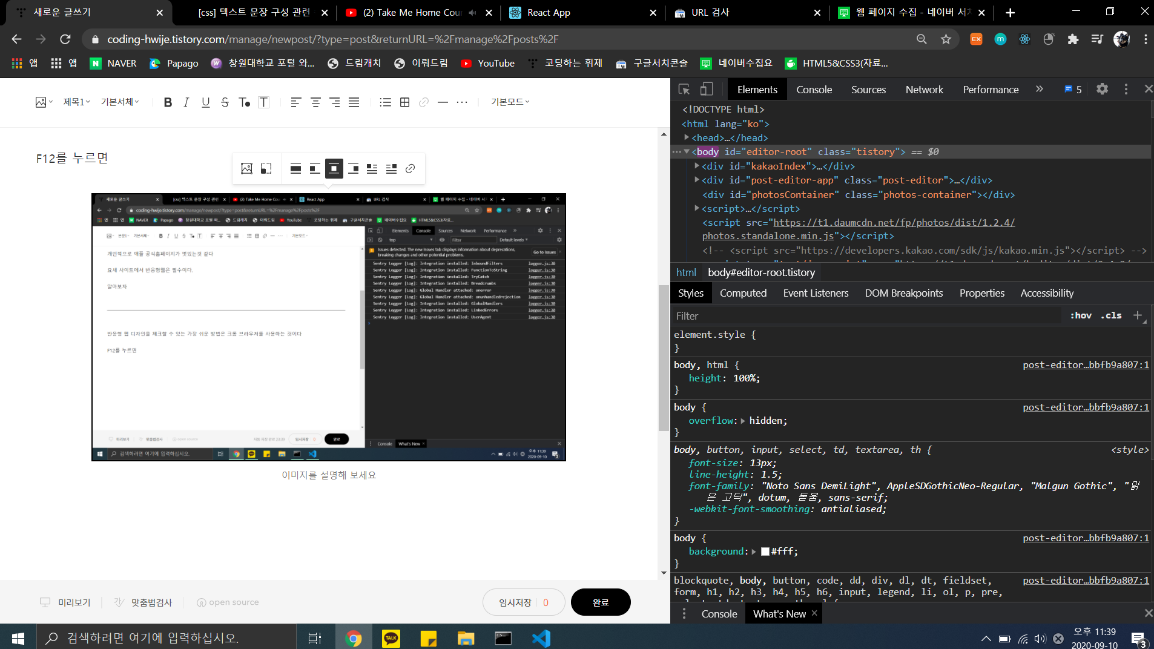Open the post-editor stylesheet link beside body, html rule
The width and height of the screenshot is (1154, 649).
point(1086,365)
